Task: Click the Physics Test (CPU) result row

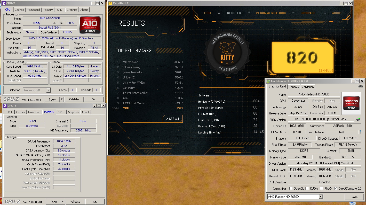Action: [228, 108]
